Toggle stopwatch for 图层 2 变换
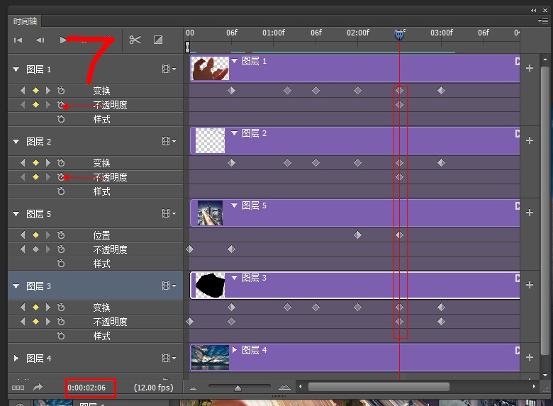 tap(61, 163)
